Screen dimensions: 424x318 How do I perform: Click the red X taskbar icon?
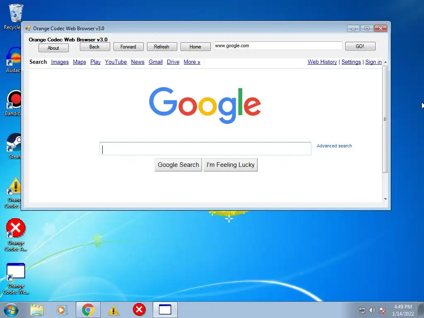click(139, 309)
